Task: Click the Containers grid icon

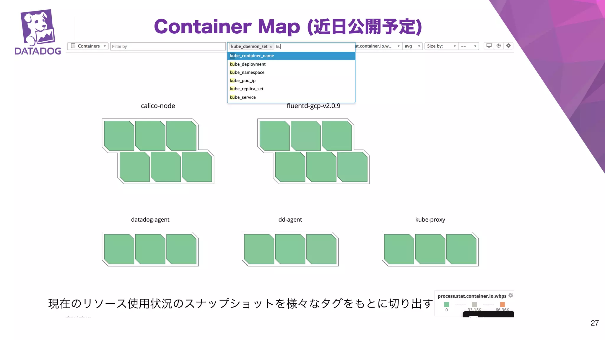Action: (73, 46)
